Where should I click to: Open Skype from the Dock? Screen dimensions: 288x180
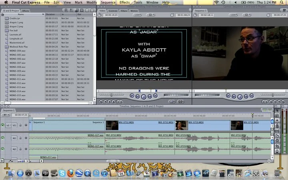coord(62,173)
